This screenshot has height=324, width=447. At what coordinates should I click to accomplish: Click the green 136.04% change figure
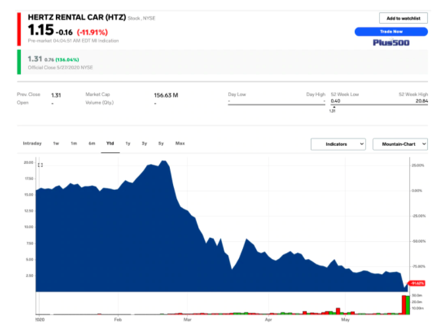67,60
